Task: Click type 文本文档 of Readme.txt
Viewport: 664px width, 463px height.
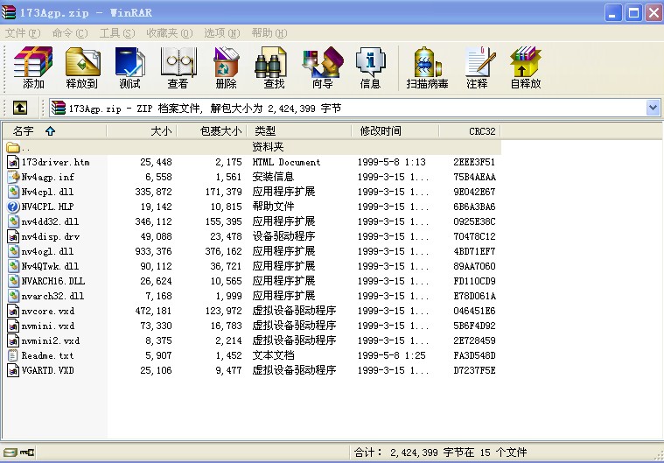Action: tap(273, 355)
